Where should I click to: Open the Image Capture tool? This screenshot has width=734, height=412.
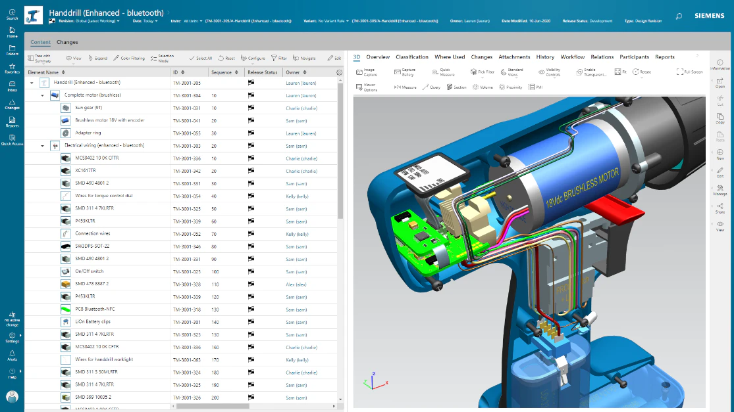click(x=367, y=72)
